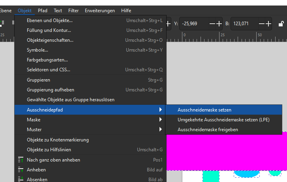Screen dimensions: 287x182
Task: Decrease the B width with the minus button
Action: (x=261, y=24)
